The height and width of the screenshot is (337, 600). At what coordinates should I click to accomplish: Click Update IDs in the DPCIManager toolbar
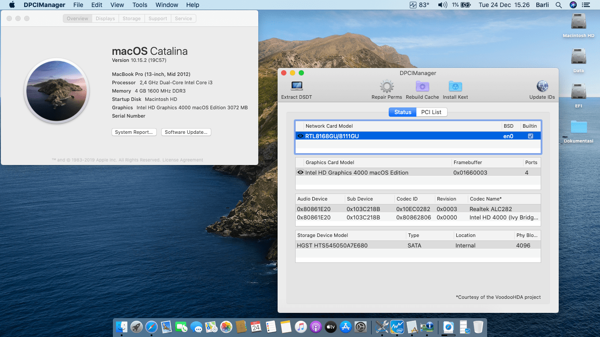tap(542, 86)
